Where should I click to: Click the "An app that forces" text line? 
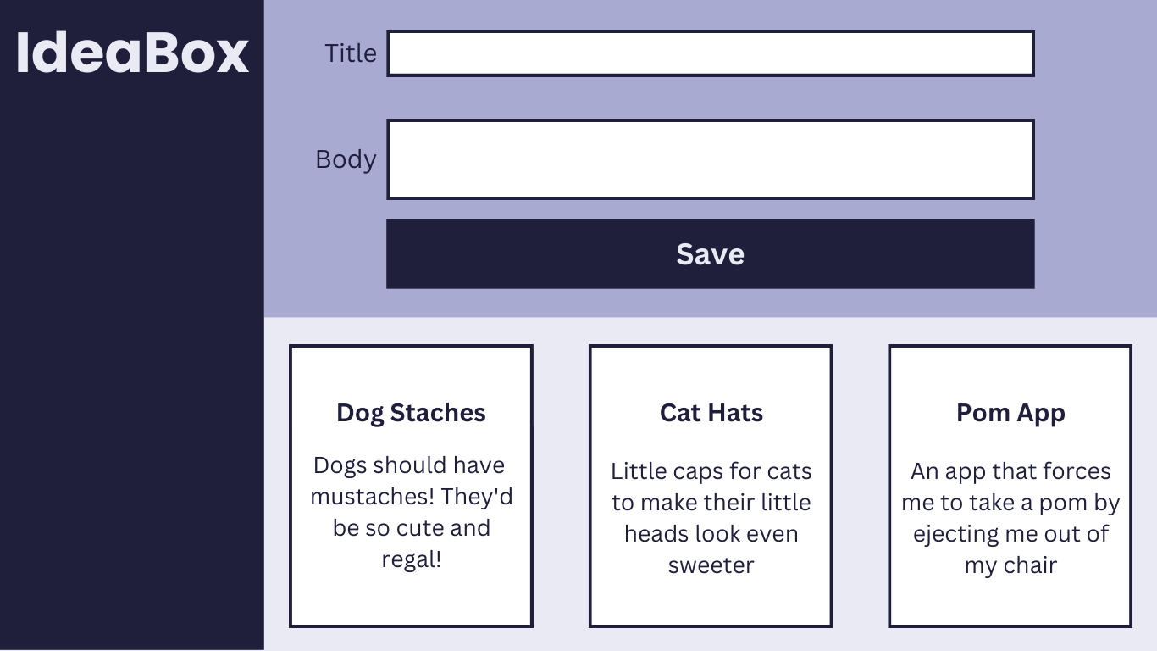[1010, 471]
